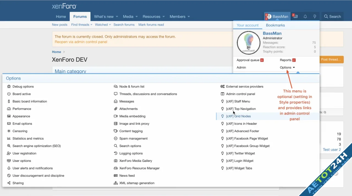Open the inbox envelope icon in header
This screenshot has width=352, height=196.
(295, 16)
